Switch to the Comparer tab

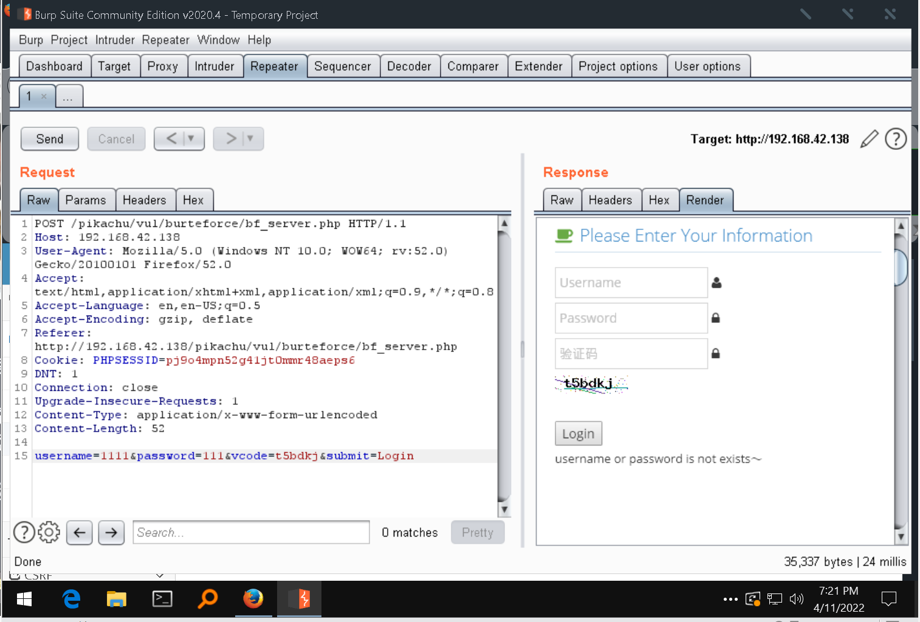(x=473, y=66)
